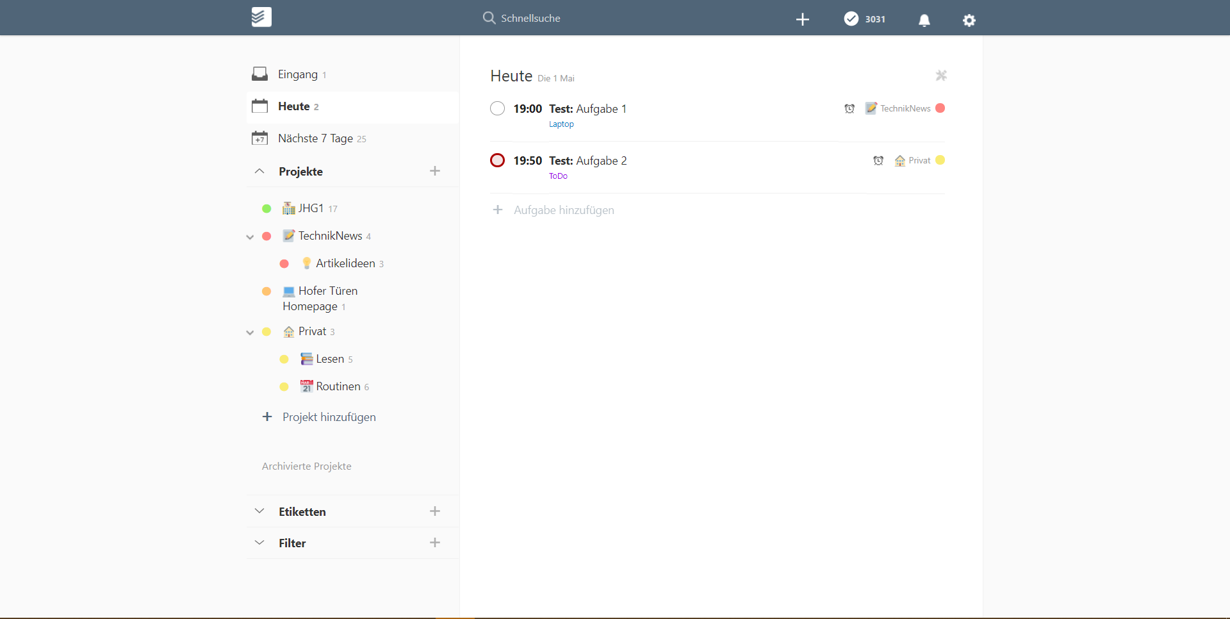Add a new filter with Filter plus
The height and width of the screenshot is (619, 1230).
[435, 543]
